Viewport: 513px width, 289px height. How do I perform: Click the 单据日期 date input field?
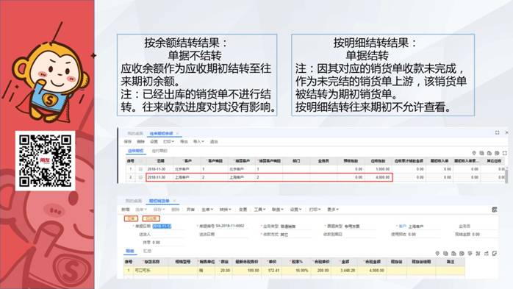[x=162, y=226]
